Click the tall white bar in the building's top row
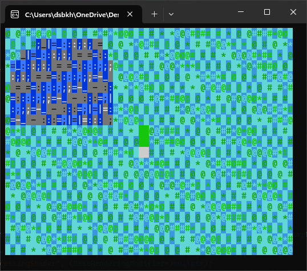This screenshot has width=307, height=271. [49, 44]
